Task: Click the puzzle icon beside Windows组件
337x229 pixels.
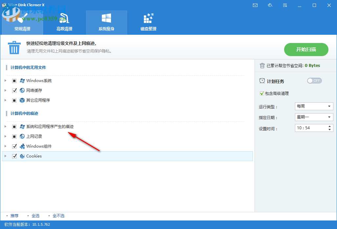Action: [x=22, y=146]
